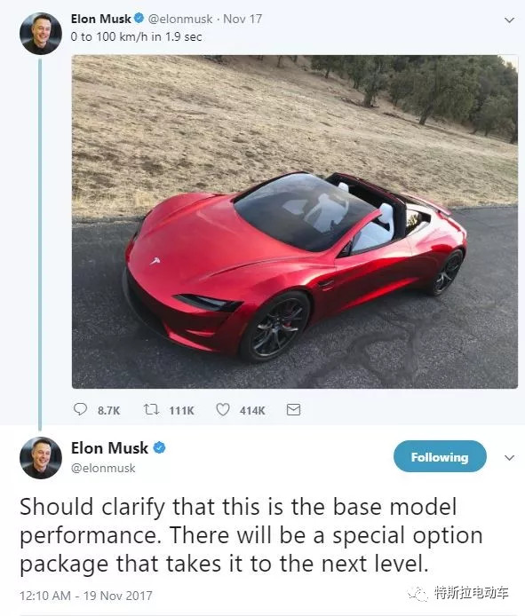
Task: Click Elon Musk's avatar on first tweet
Action: coord(41,33)
